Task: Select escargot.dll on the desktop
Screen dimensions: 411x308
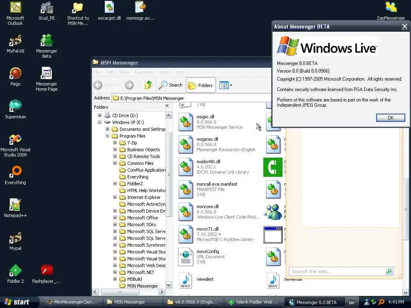Action: point(109,7)
